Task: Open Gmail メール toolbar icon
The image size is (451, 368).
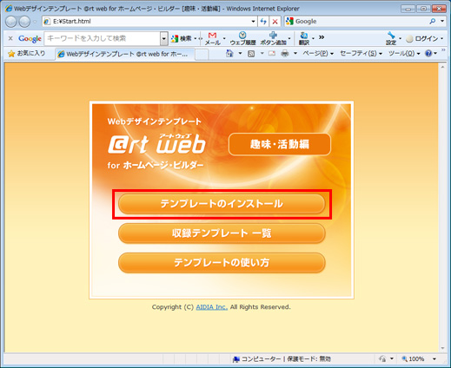Action: 212,38
